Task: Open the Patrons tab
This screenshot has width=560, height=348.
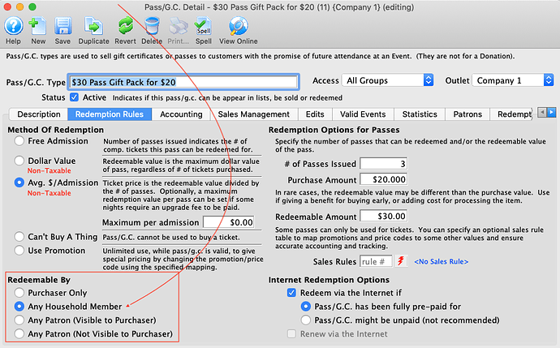Action: tap(467, 114)
